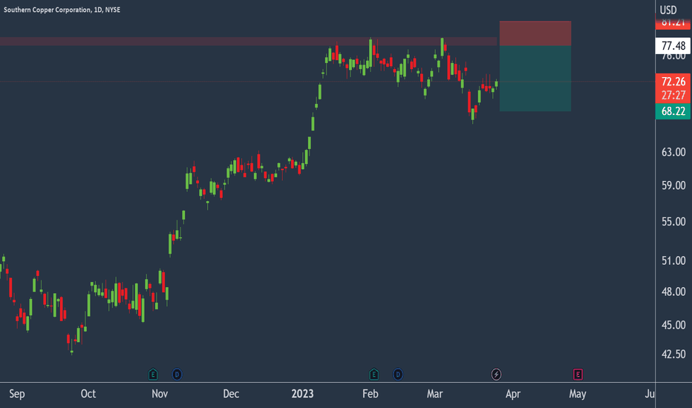
Task: Click the Oct label on time axis
Action: click(x=88, y=394)
